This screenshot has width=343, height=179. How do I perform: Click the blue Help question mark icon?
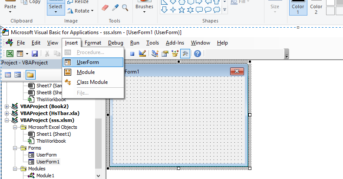tap(197, 54)
